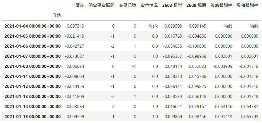Select the 2021-01-15 row date
Screen dimensions: 262x123
coord(33,117)
